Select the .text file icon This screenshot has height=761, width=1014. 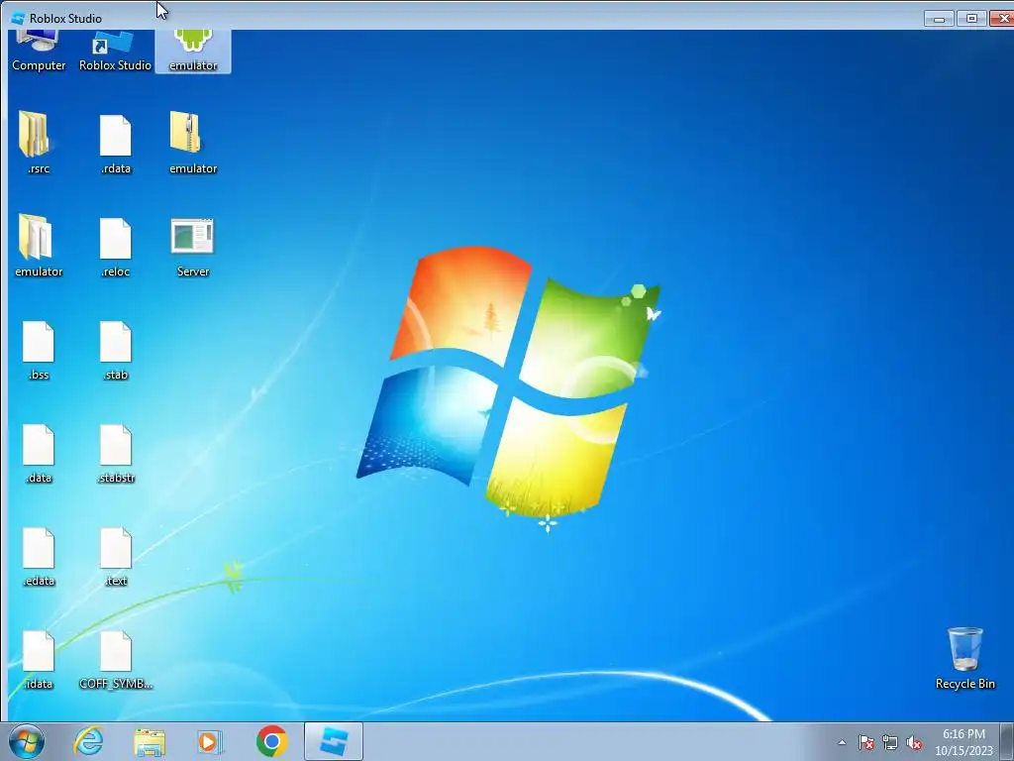coord(116,557)
